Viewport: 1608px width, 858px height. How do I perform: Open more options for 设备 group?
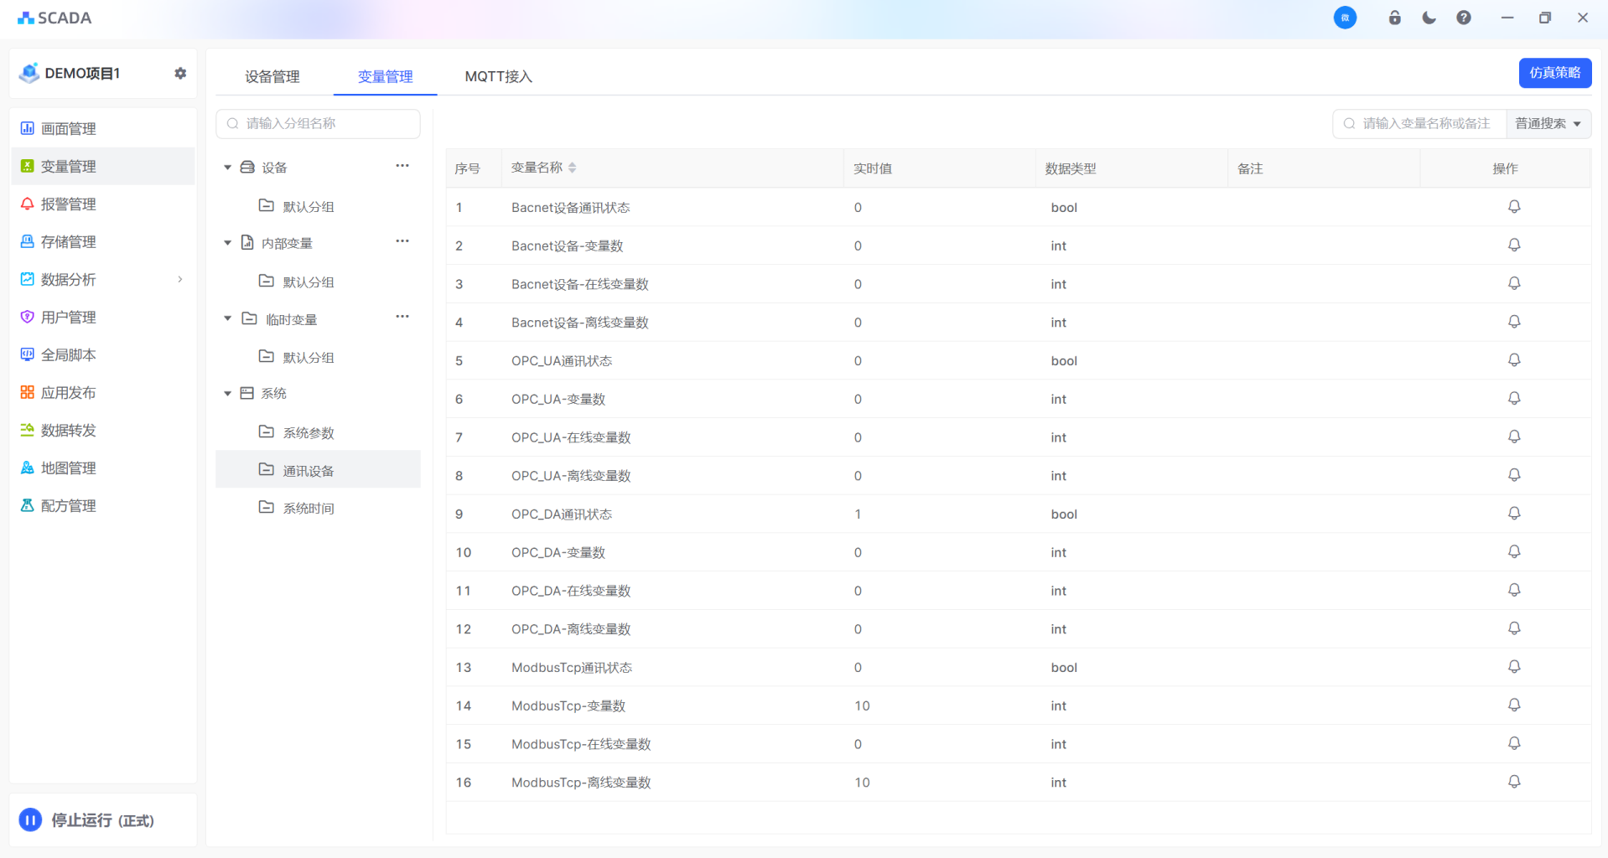click(402, 166)
